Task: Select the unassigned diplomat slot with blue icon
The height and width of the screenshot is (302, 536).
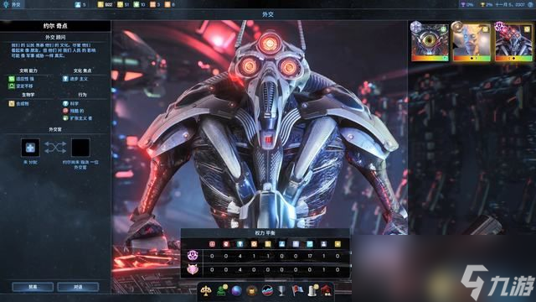Action: pyautogui.click(x=30, y=148)
